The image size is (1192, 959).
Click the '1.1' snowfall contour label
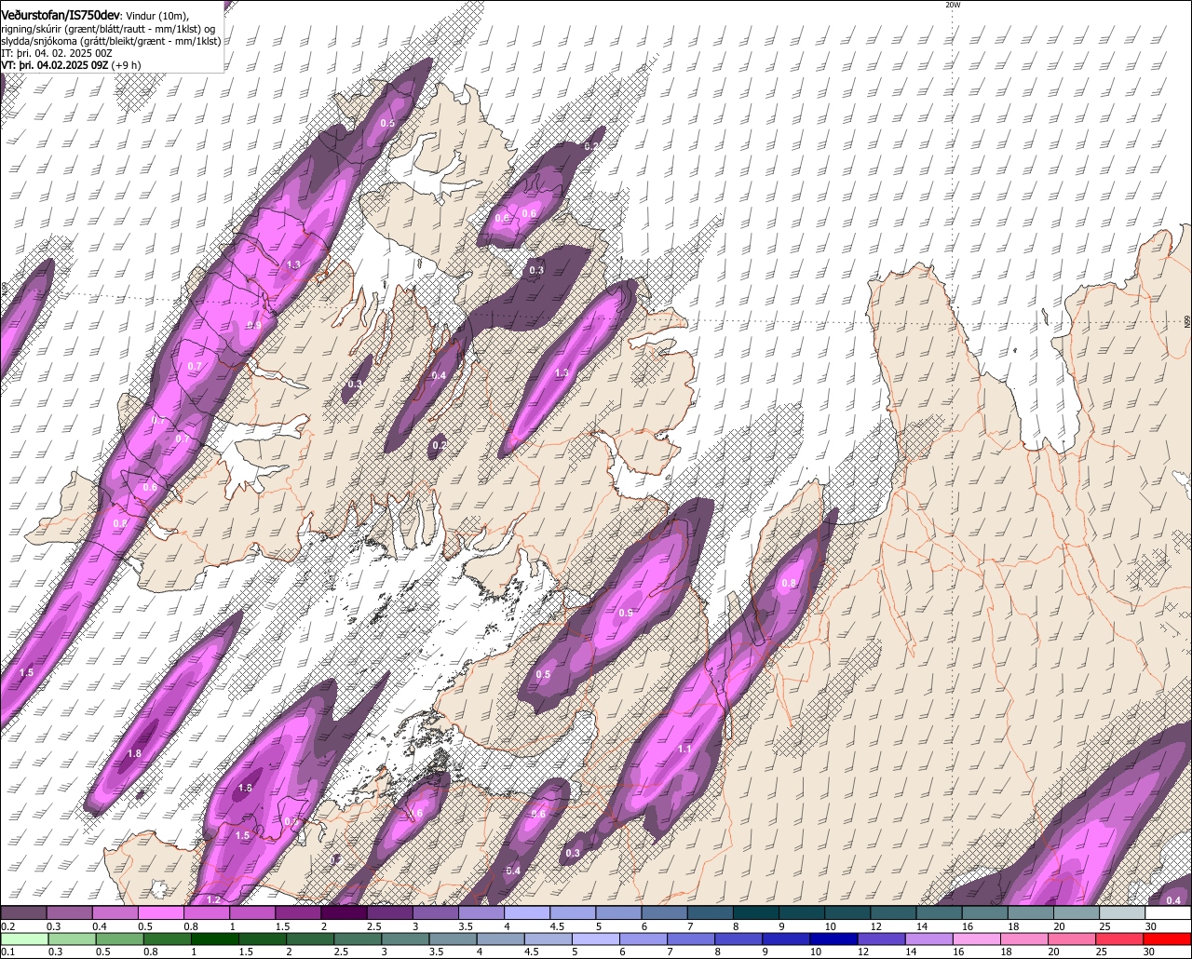click(x=684, y=750)
